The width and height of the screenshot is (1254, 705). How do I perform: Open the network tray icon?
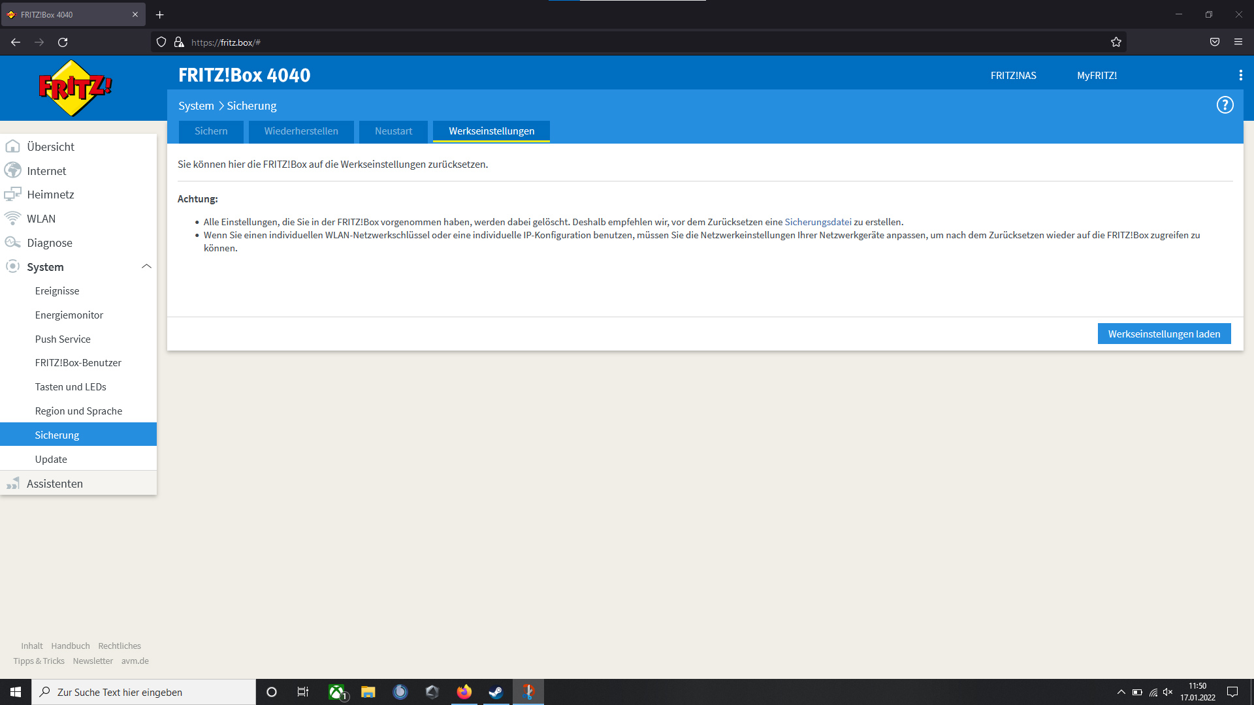tap(1153, 692)
